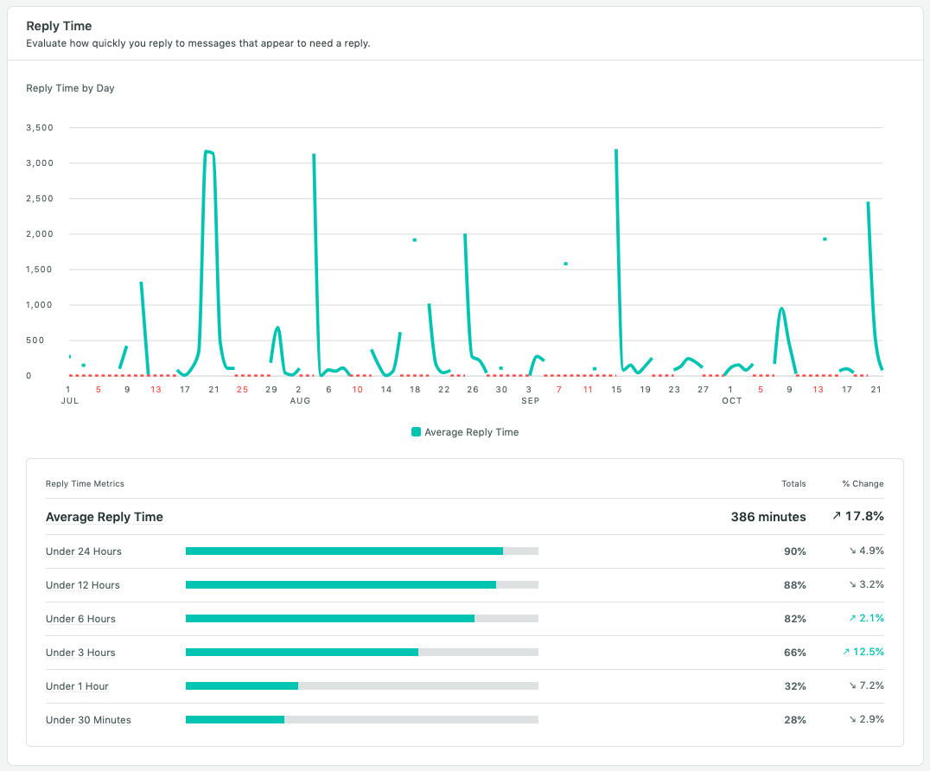The height and width of the screenshot is (771, 930).
Task: Click the Under 1 Hour metric label
Action: [77, 686]
